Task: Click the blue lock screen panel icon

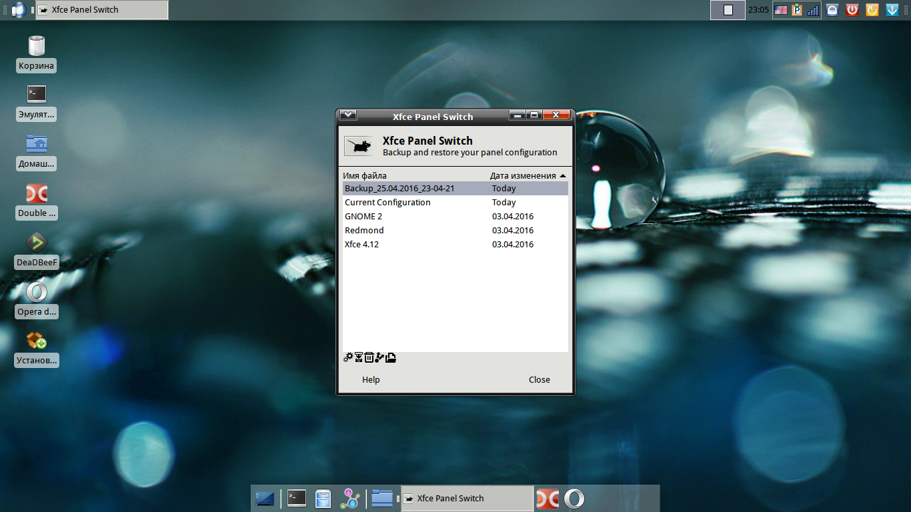Action: [x=832, y=10]
